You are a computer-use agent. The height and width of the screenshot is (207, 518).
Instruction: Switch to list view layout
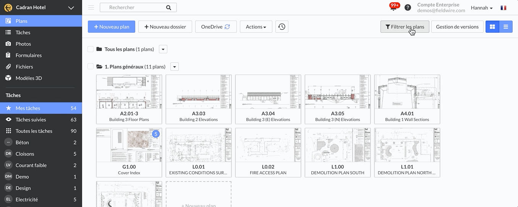tap(506, 27)
